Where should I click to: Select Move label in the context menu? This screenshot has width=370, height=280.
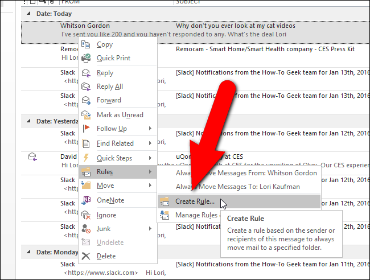[x=105, y=186]
